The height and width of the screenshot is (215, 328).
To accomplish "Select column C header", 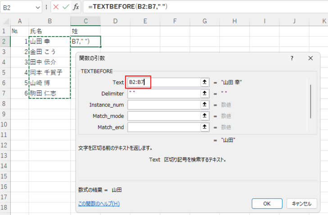I will pos(86,21).
